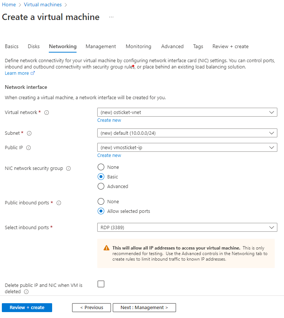Viewport: 284px width, 318px height.
Task: Click info icon beside Subnet label
Action: tap(29, 133)
